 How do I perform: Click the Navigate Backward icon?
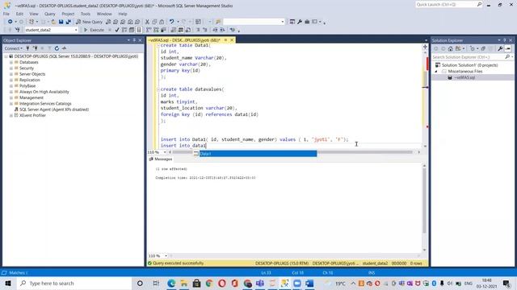coord(11,22)
